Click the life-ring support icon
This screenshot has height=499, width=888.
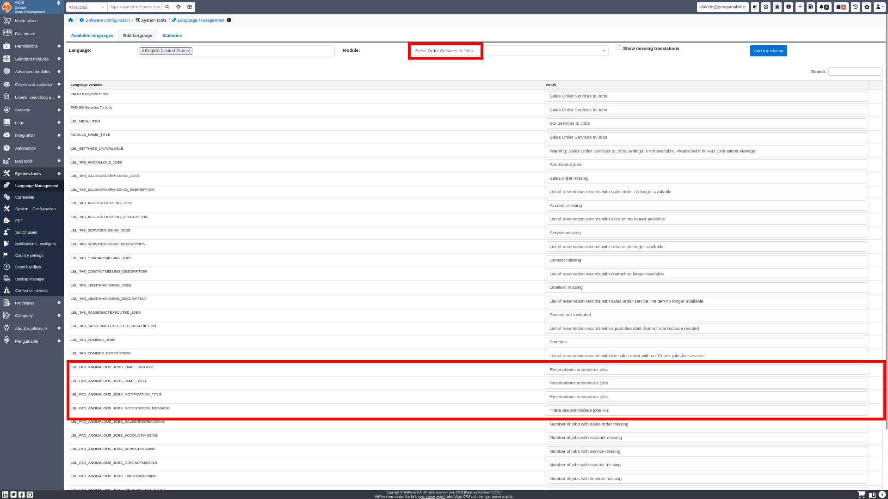tap(766, 7)
